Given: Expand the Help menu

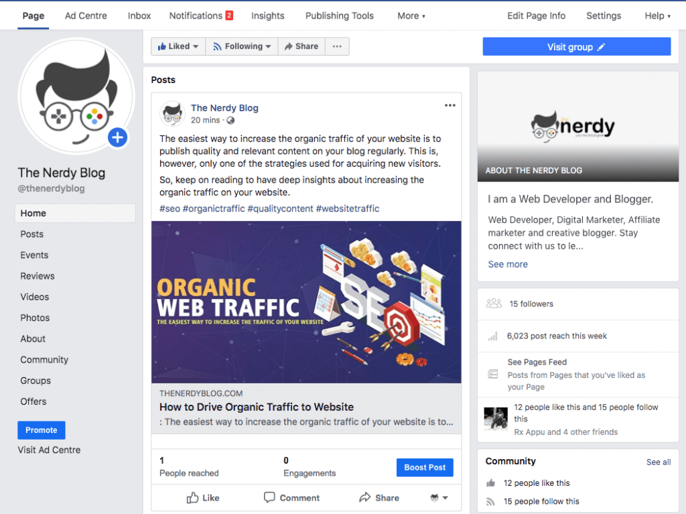Looking at the screenshot, I should pyautogui.click(x=657, y=16).
